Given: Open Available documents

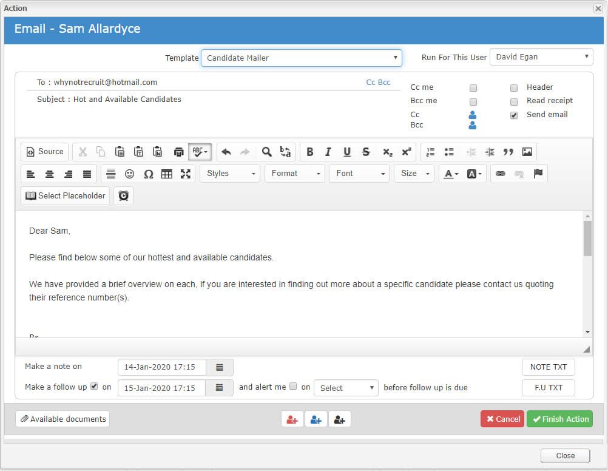Looking at the screenshot, I should [62, 419].
